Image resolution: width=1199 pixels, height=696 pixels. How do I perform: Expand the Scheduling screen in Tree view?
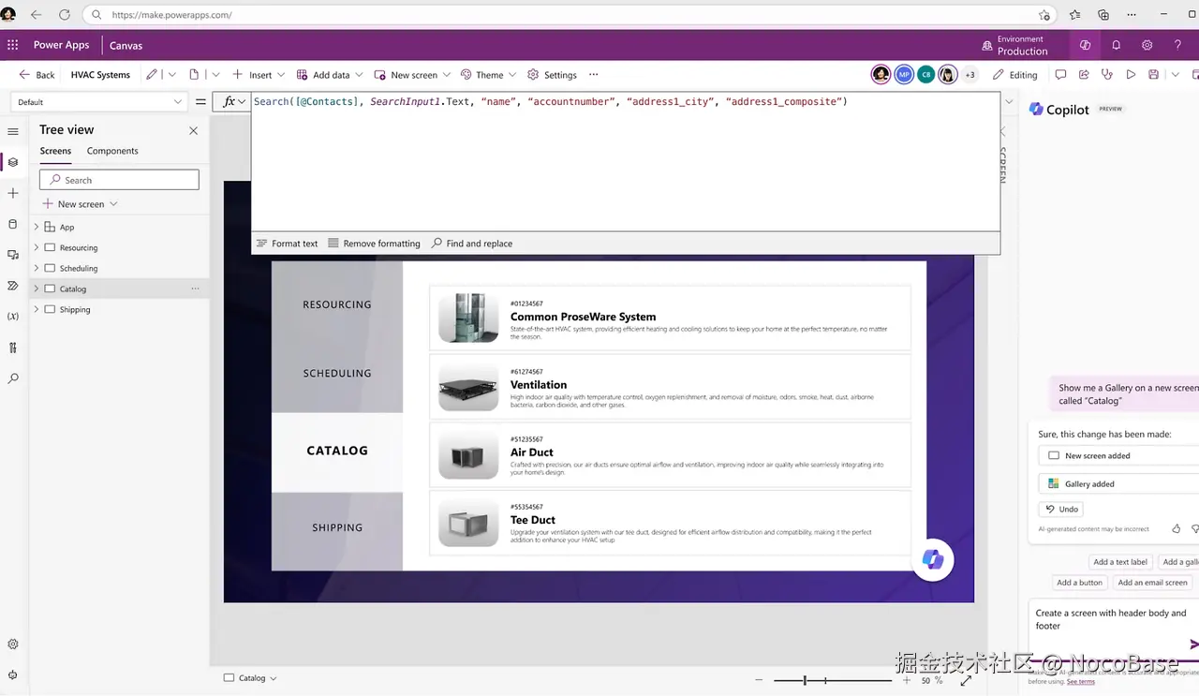[x=36, y=268]
